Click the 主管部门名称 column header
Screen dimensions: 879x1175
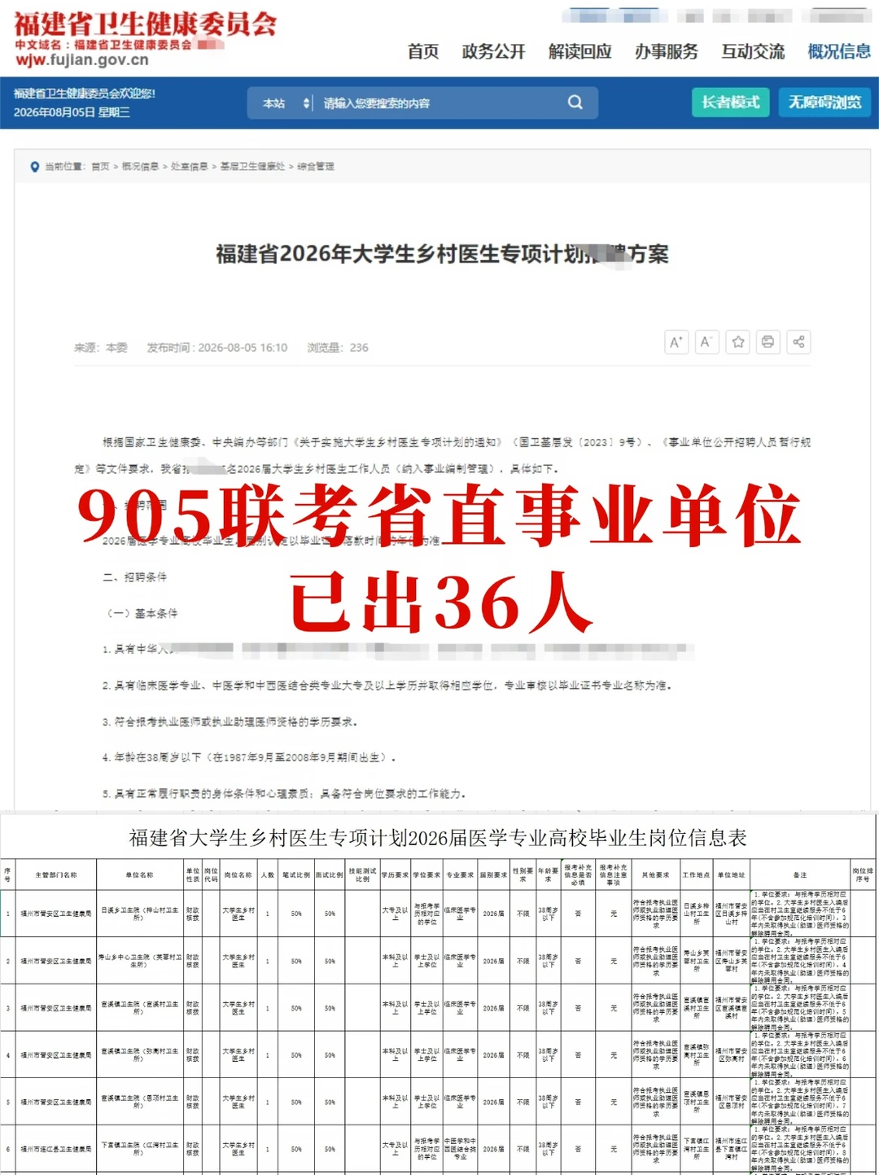tap(56, 875)
